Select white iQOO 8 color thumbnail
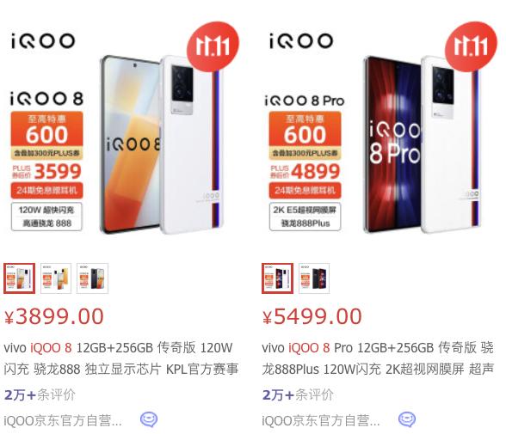The width and height of the screenshot is (506, 434). pyautogui.click(x=19, y=278)
